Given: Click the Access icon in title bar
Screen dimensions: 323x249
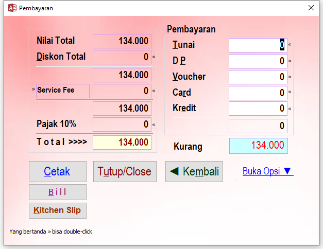Looking at the screenshot, I should [12, 8].
